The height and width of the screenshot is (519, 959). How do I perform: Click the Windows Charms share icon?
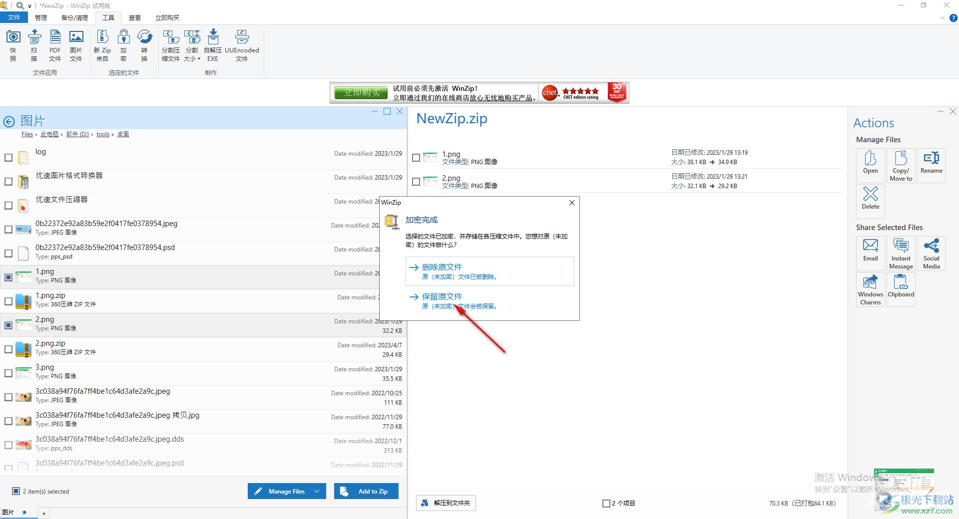tap(871, 289)
